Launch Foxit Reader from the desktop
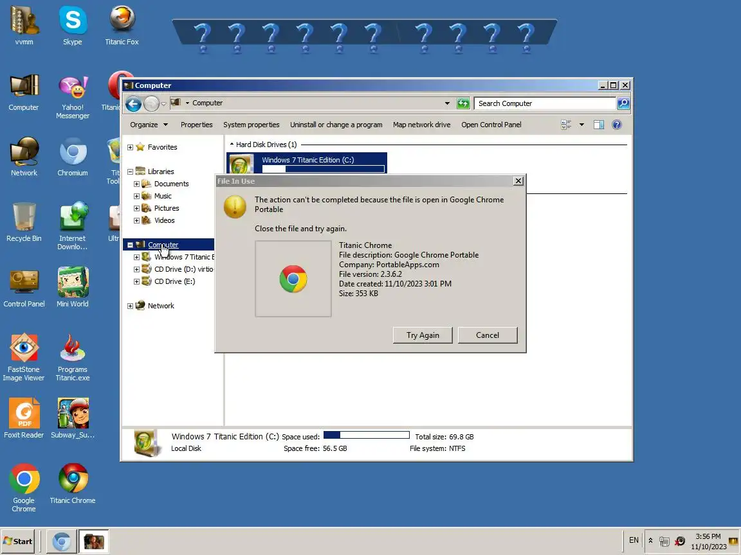Image resolution: width=741 pixels, height=555 pixels. (x=24, y=419)
